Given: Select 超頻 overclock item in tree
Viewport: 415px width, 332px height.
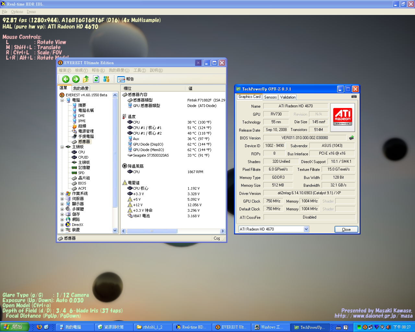Looking at the screenshot, I should click(82, 126).
